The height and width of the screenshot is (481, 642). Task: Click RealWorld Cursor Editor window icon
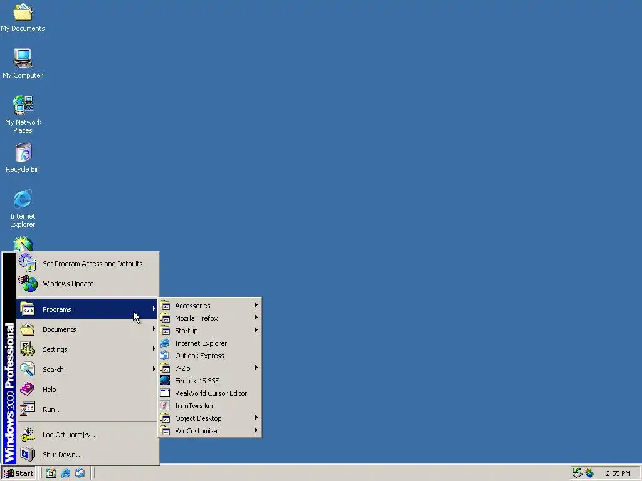tap(165, 393)
